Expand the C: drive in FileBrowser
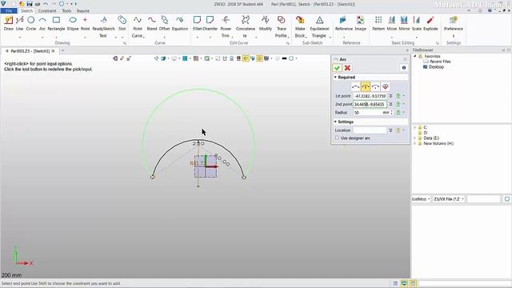 pyautogui.click(x=414, y=127)
